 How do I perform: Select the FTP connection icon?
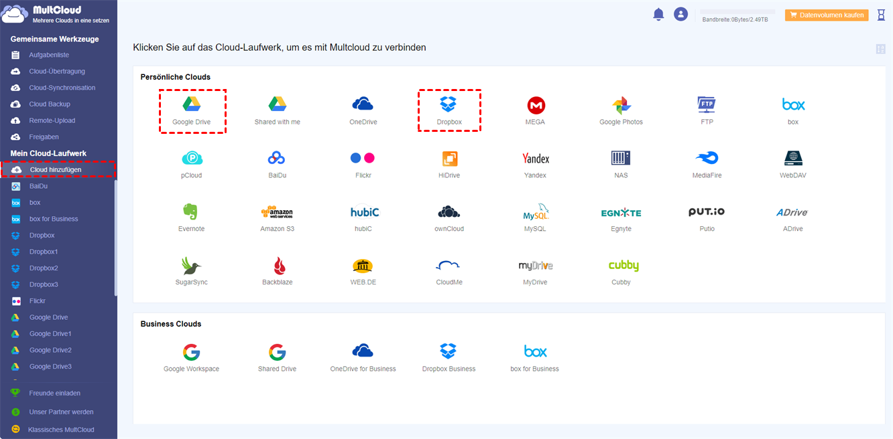click(707, 111)
